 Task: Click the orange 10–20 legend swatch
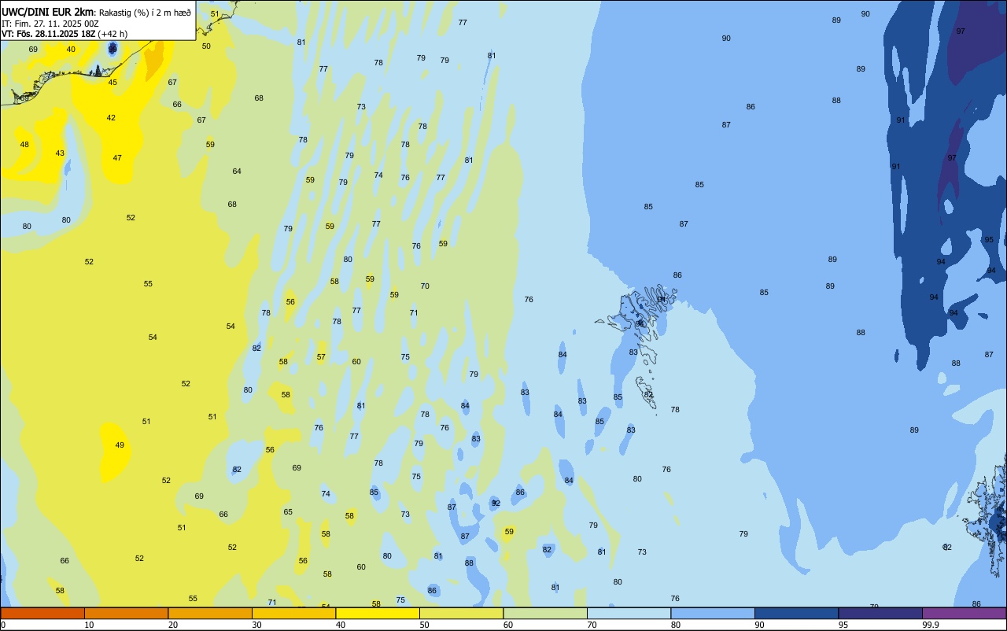pyautogui.click(x=126, y=613)
